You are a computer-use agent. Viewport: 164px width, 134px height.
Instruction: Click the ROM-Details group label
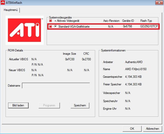(15, 50)
